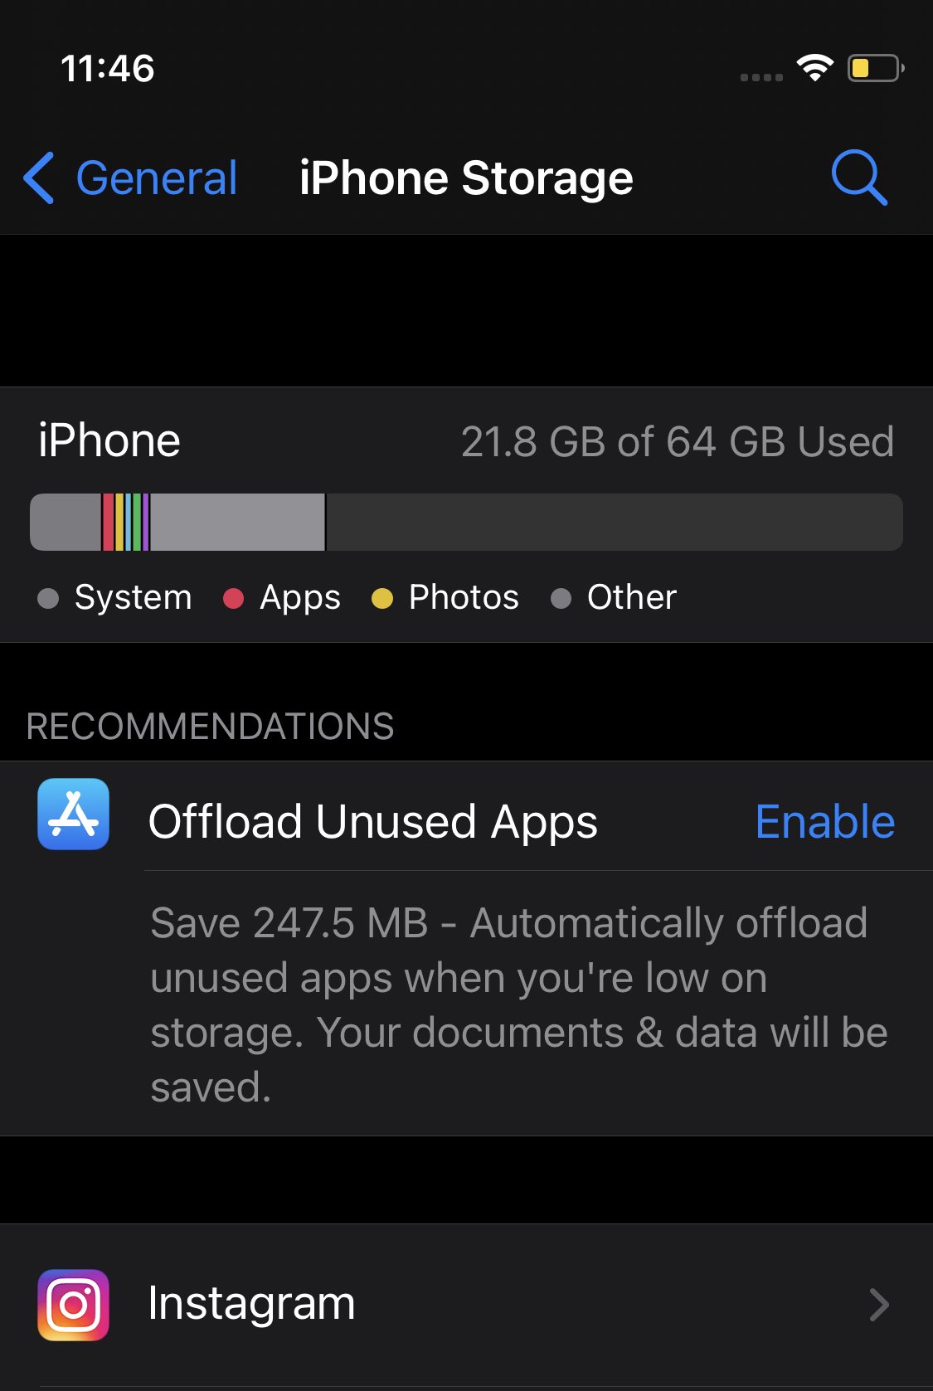The image size is (933, 1391).
Task: Tap the Instagram app icon
Action: click(x=73, y=1304)
